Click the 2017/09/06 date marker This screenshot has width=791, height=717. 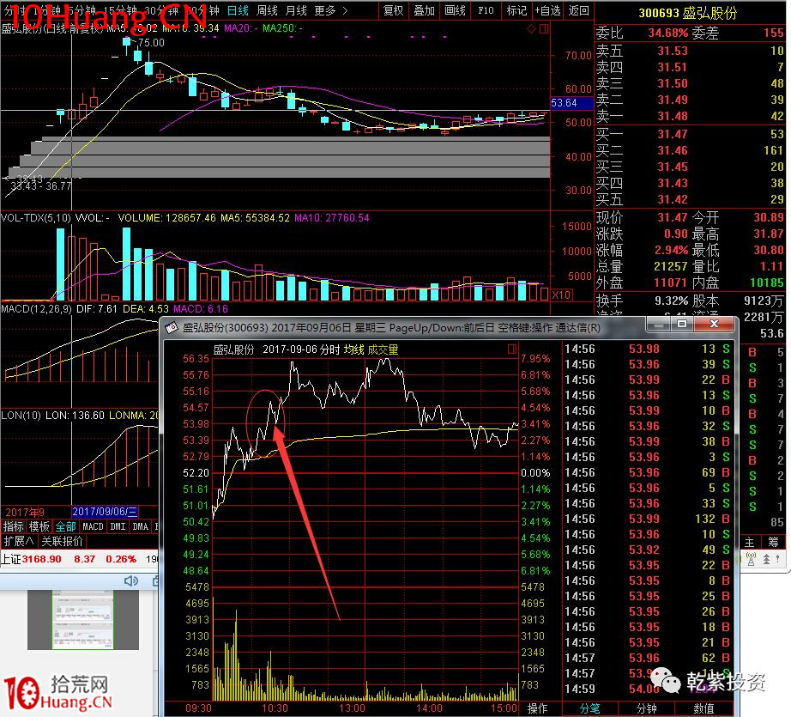tap(105, 512)
